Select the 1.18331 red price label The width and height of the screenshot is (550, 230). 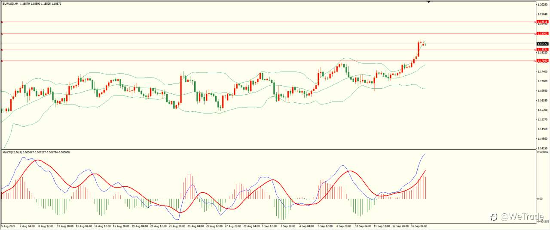(543, 50)
